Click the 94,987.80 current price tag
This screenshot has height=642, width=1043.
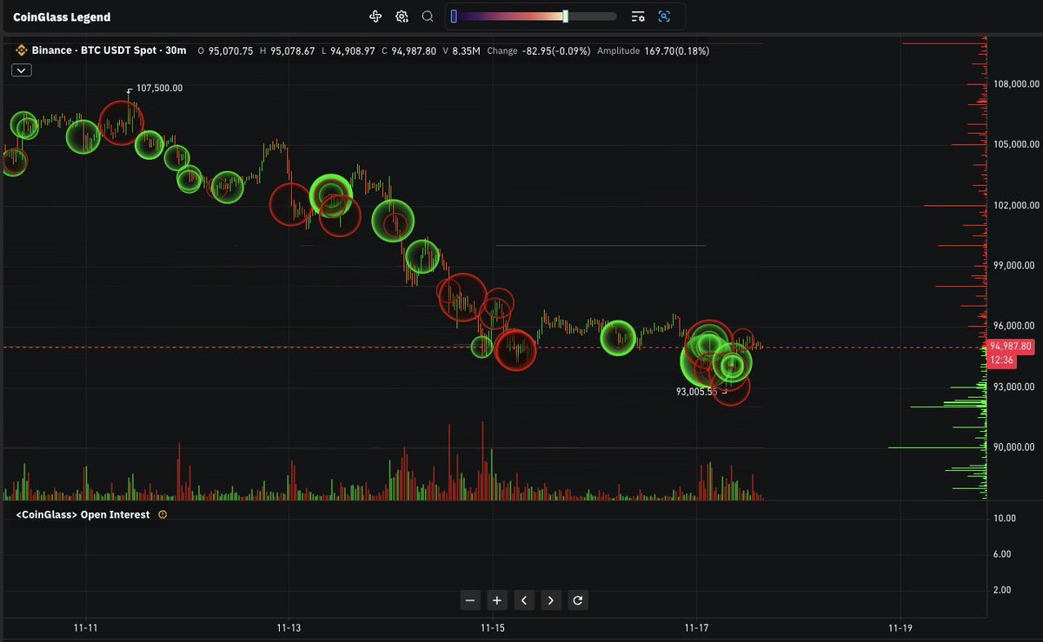point(1010,347)
